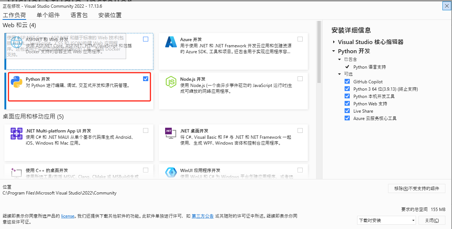452x229 pixels.
Task: Check the Azure 开发 workload checkbox
Action: [x=300, y=39]
